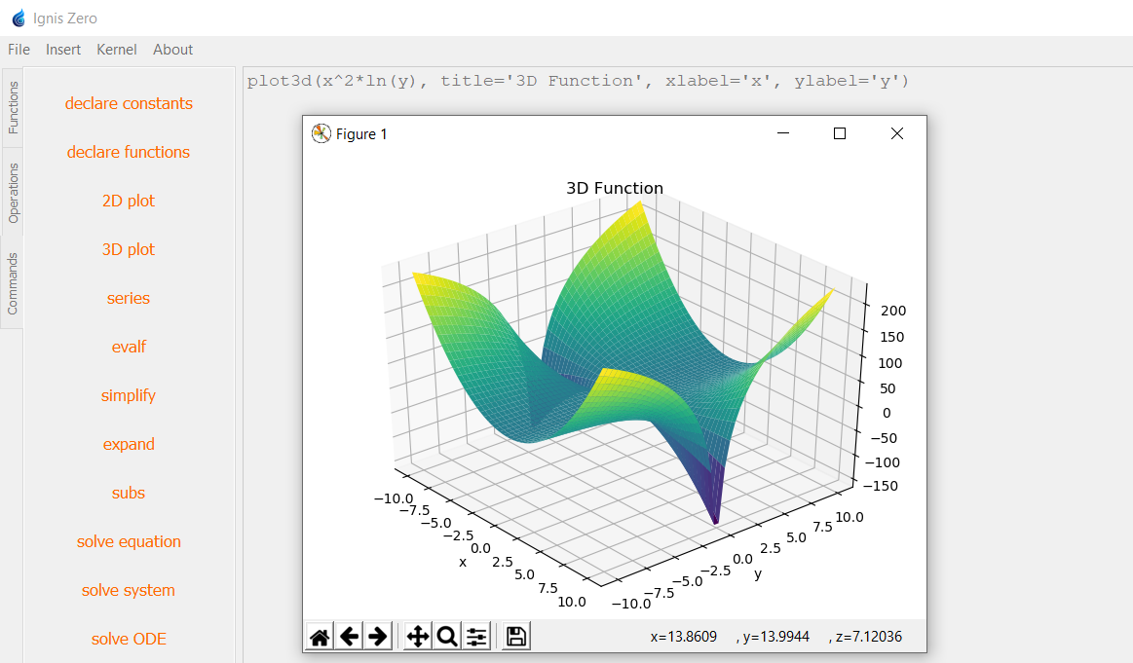Open the About menu
The height and width of the screenshot is (663, 1133).
tap(173, 50)
